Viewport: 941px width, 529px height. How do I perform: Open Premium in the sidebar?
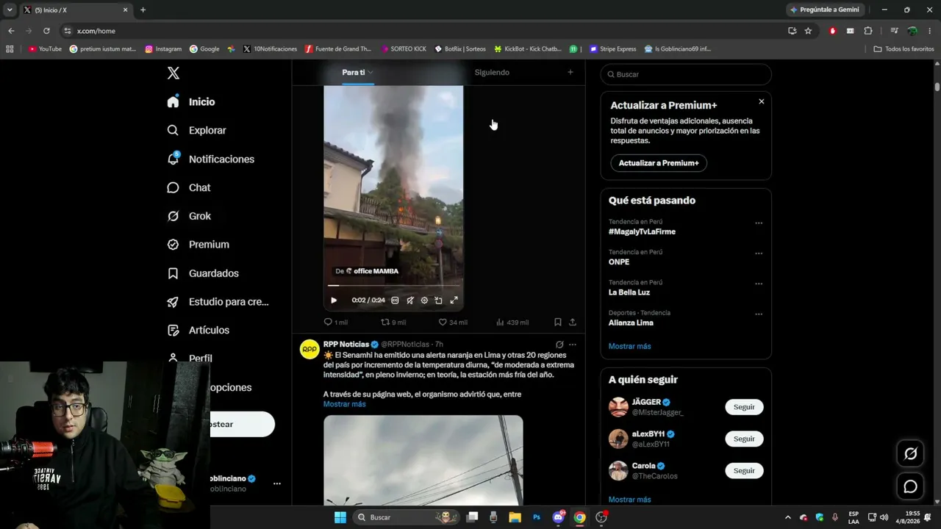[x=198, y=245]
